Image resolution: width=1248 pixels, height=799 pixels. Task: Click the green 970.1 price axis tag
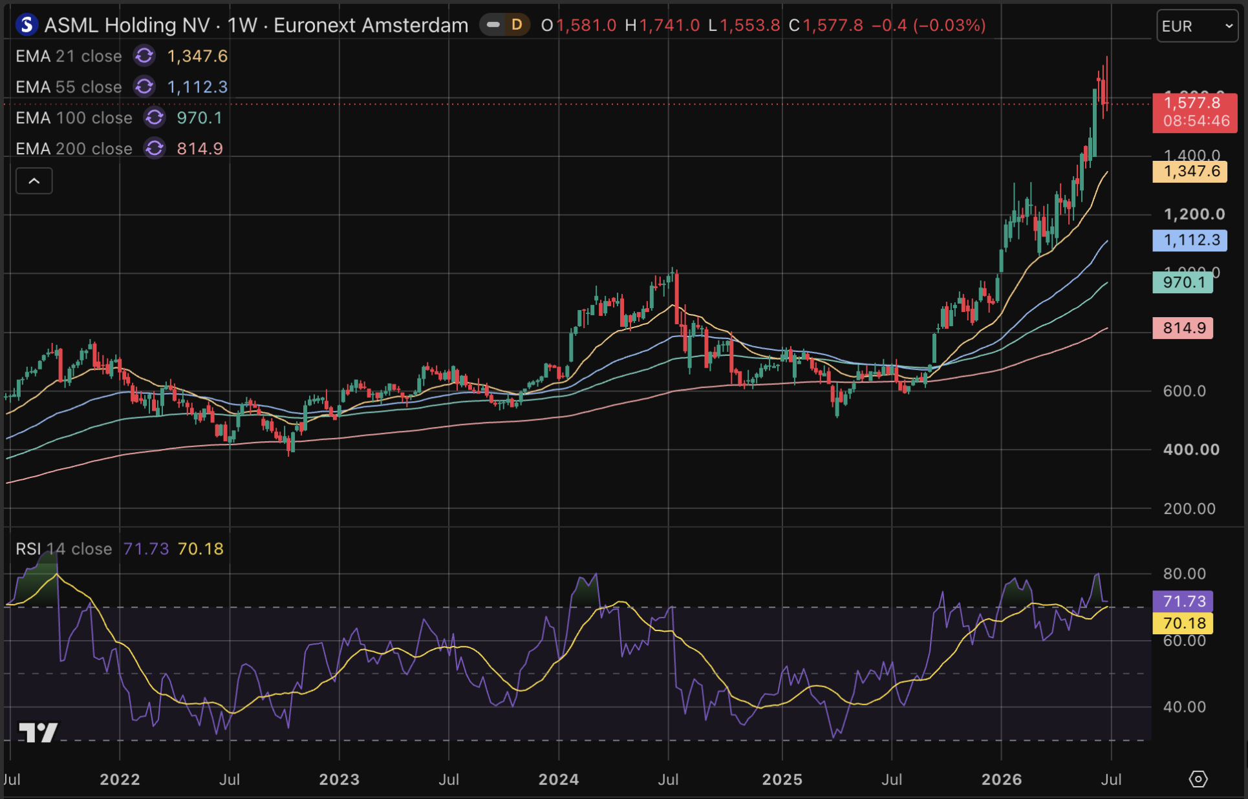pyautogui.click(x=1183, y=282)
